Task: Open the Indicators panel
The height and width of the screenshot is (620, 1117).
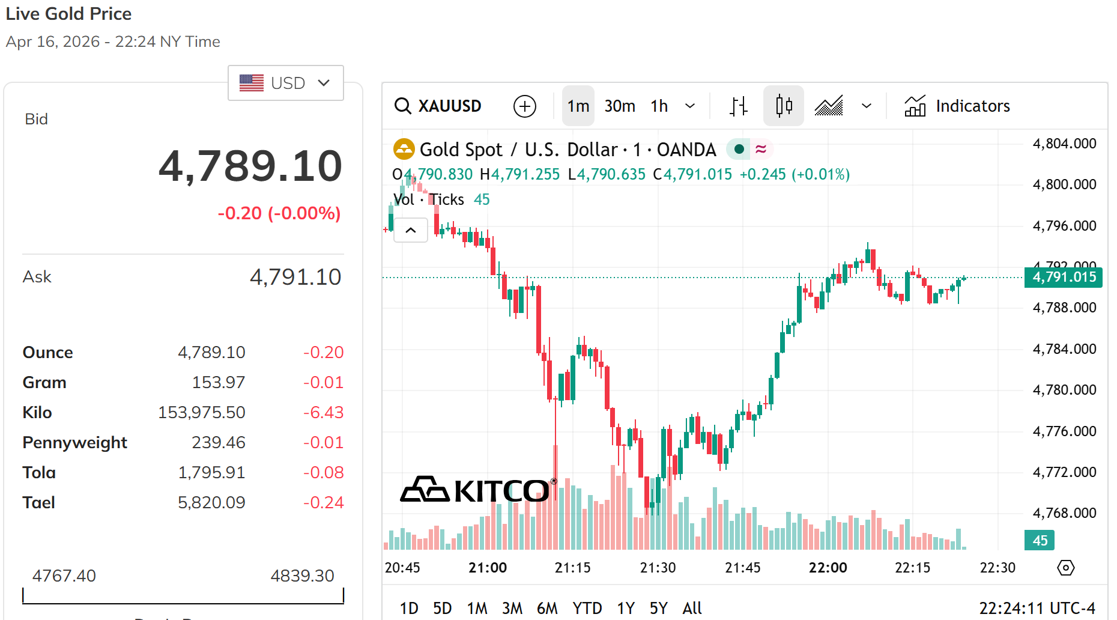Action: coord(957,106)
